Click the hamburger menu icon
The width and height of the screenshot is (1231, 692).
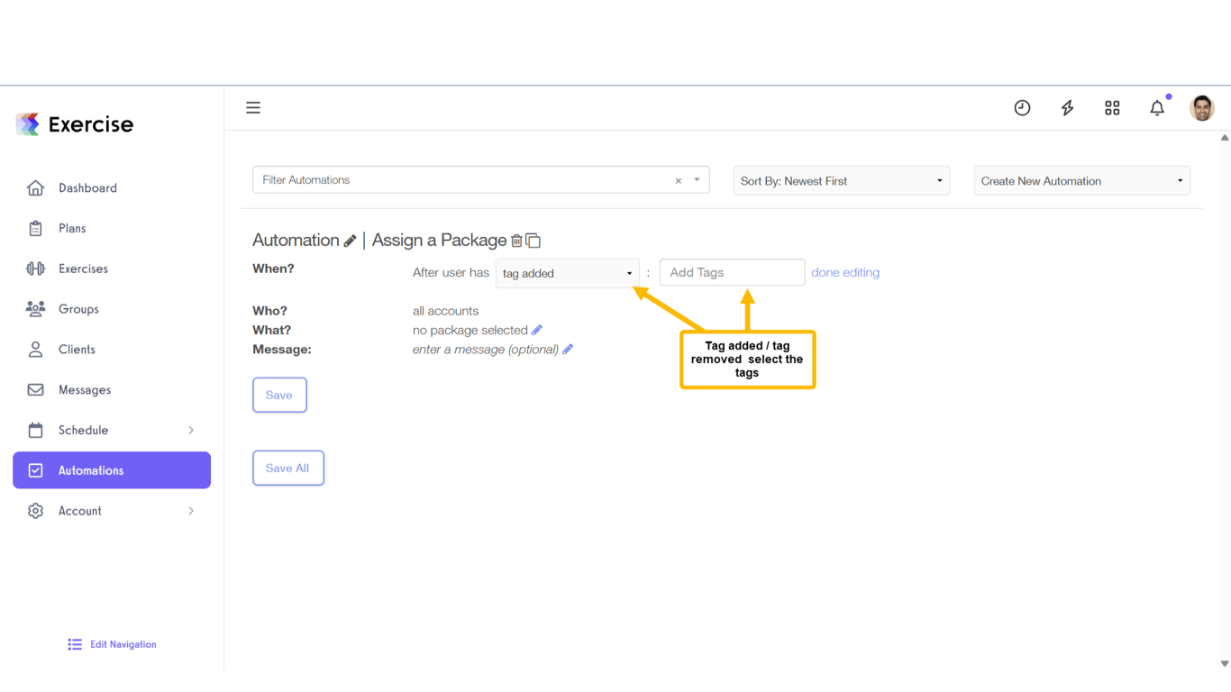click(253, 108)
